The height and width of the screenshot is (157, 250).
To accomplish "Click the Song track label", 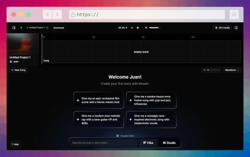I will pyautogui.click(x=46, y=61).
